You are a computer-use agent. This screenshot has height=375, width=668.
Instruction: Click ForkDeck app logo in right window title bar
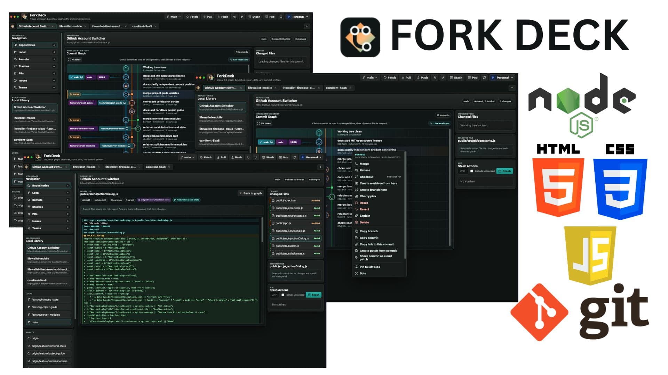tap(211, 77)
